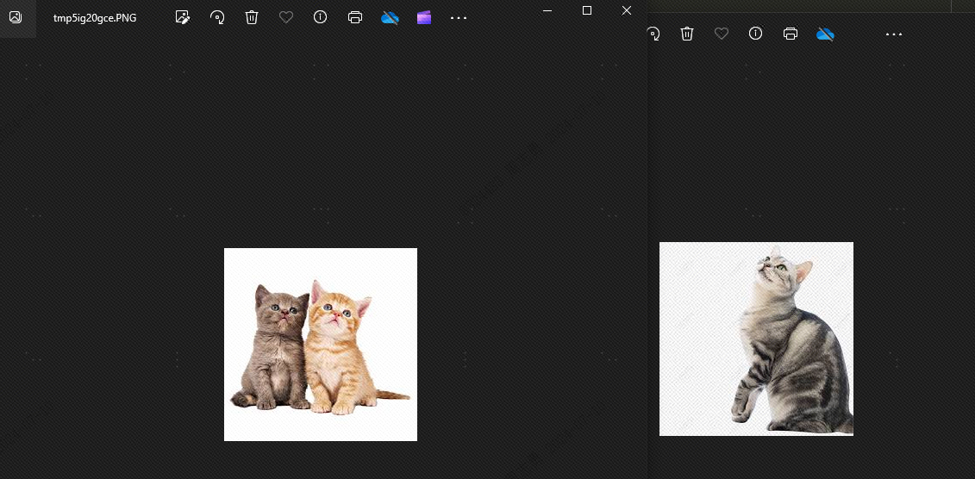Screen dimensions: 975x479
Task: Click the two kittens photo
Action: coord(320,345)
